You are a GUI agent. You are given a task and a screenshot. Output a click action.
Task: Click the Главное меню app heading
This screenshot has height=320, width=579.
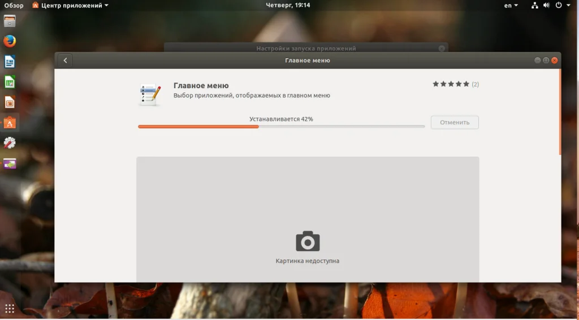(201, 85)
